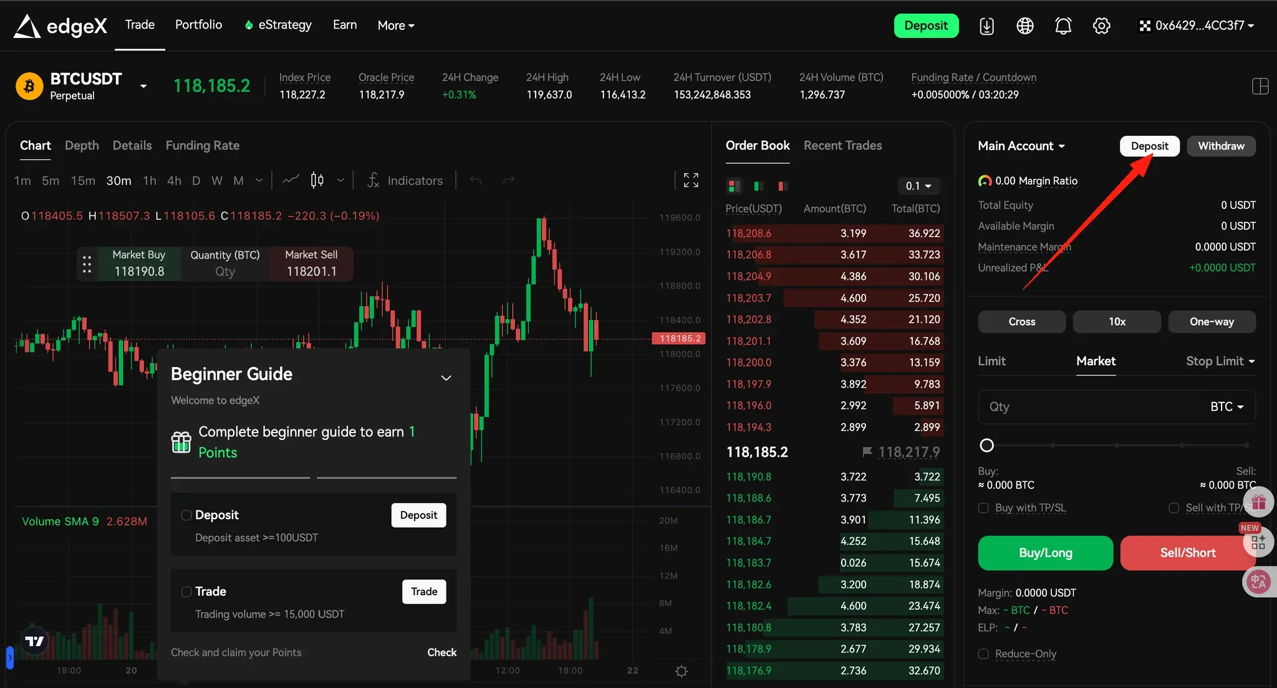Click the flag icon beside 118,217.9
This screenshot has height=688, width=1277.
click(867, 451)
